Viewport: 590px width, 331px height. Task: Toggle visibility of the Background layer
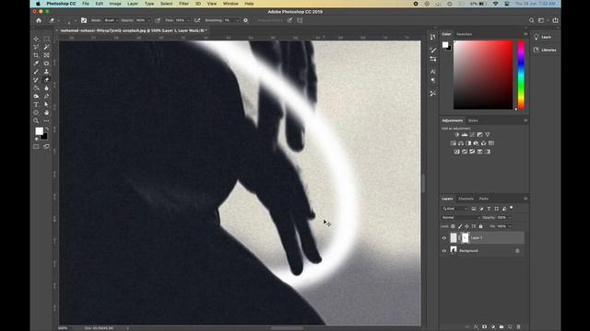pyautogui.click(x=444, y=251)
